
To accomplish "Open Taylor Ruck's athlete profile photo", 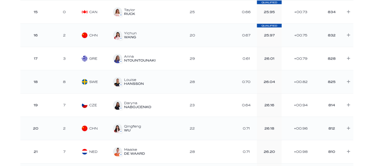I will point(118,12).
